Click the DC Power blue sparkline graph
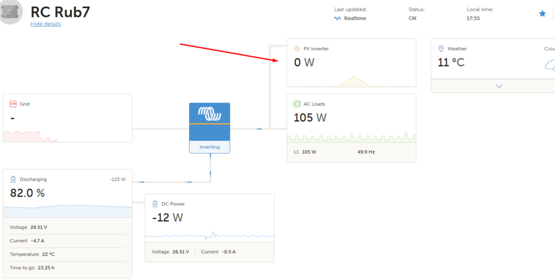 coord(210,236)
